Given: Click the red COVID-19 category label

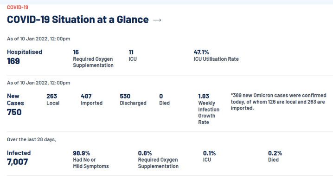Looking at the screenshot, I should 18,7.
